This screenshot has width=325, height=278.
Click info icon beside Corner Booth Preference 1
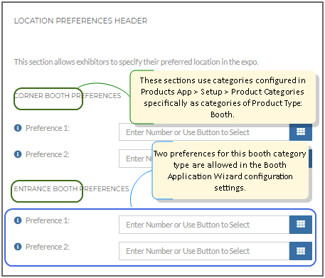[x=18, y=128]
